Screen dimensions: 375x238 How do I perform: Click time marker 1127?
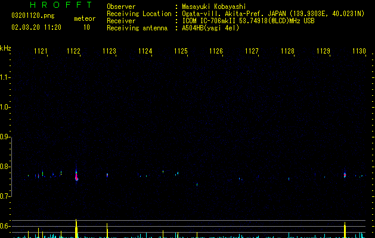[252, 51]
